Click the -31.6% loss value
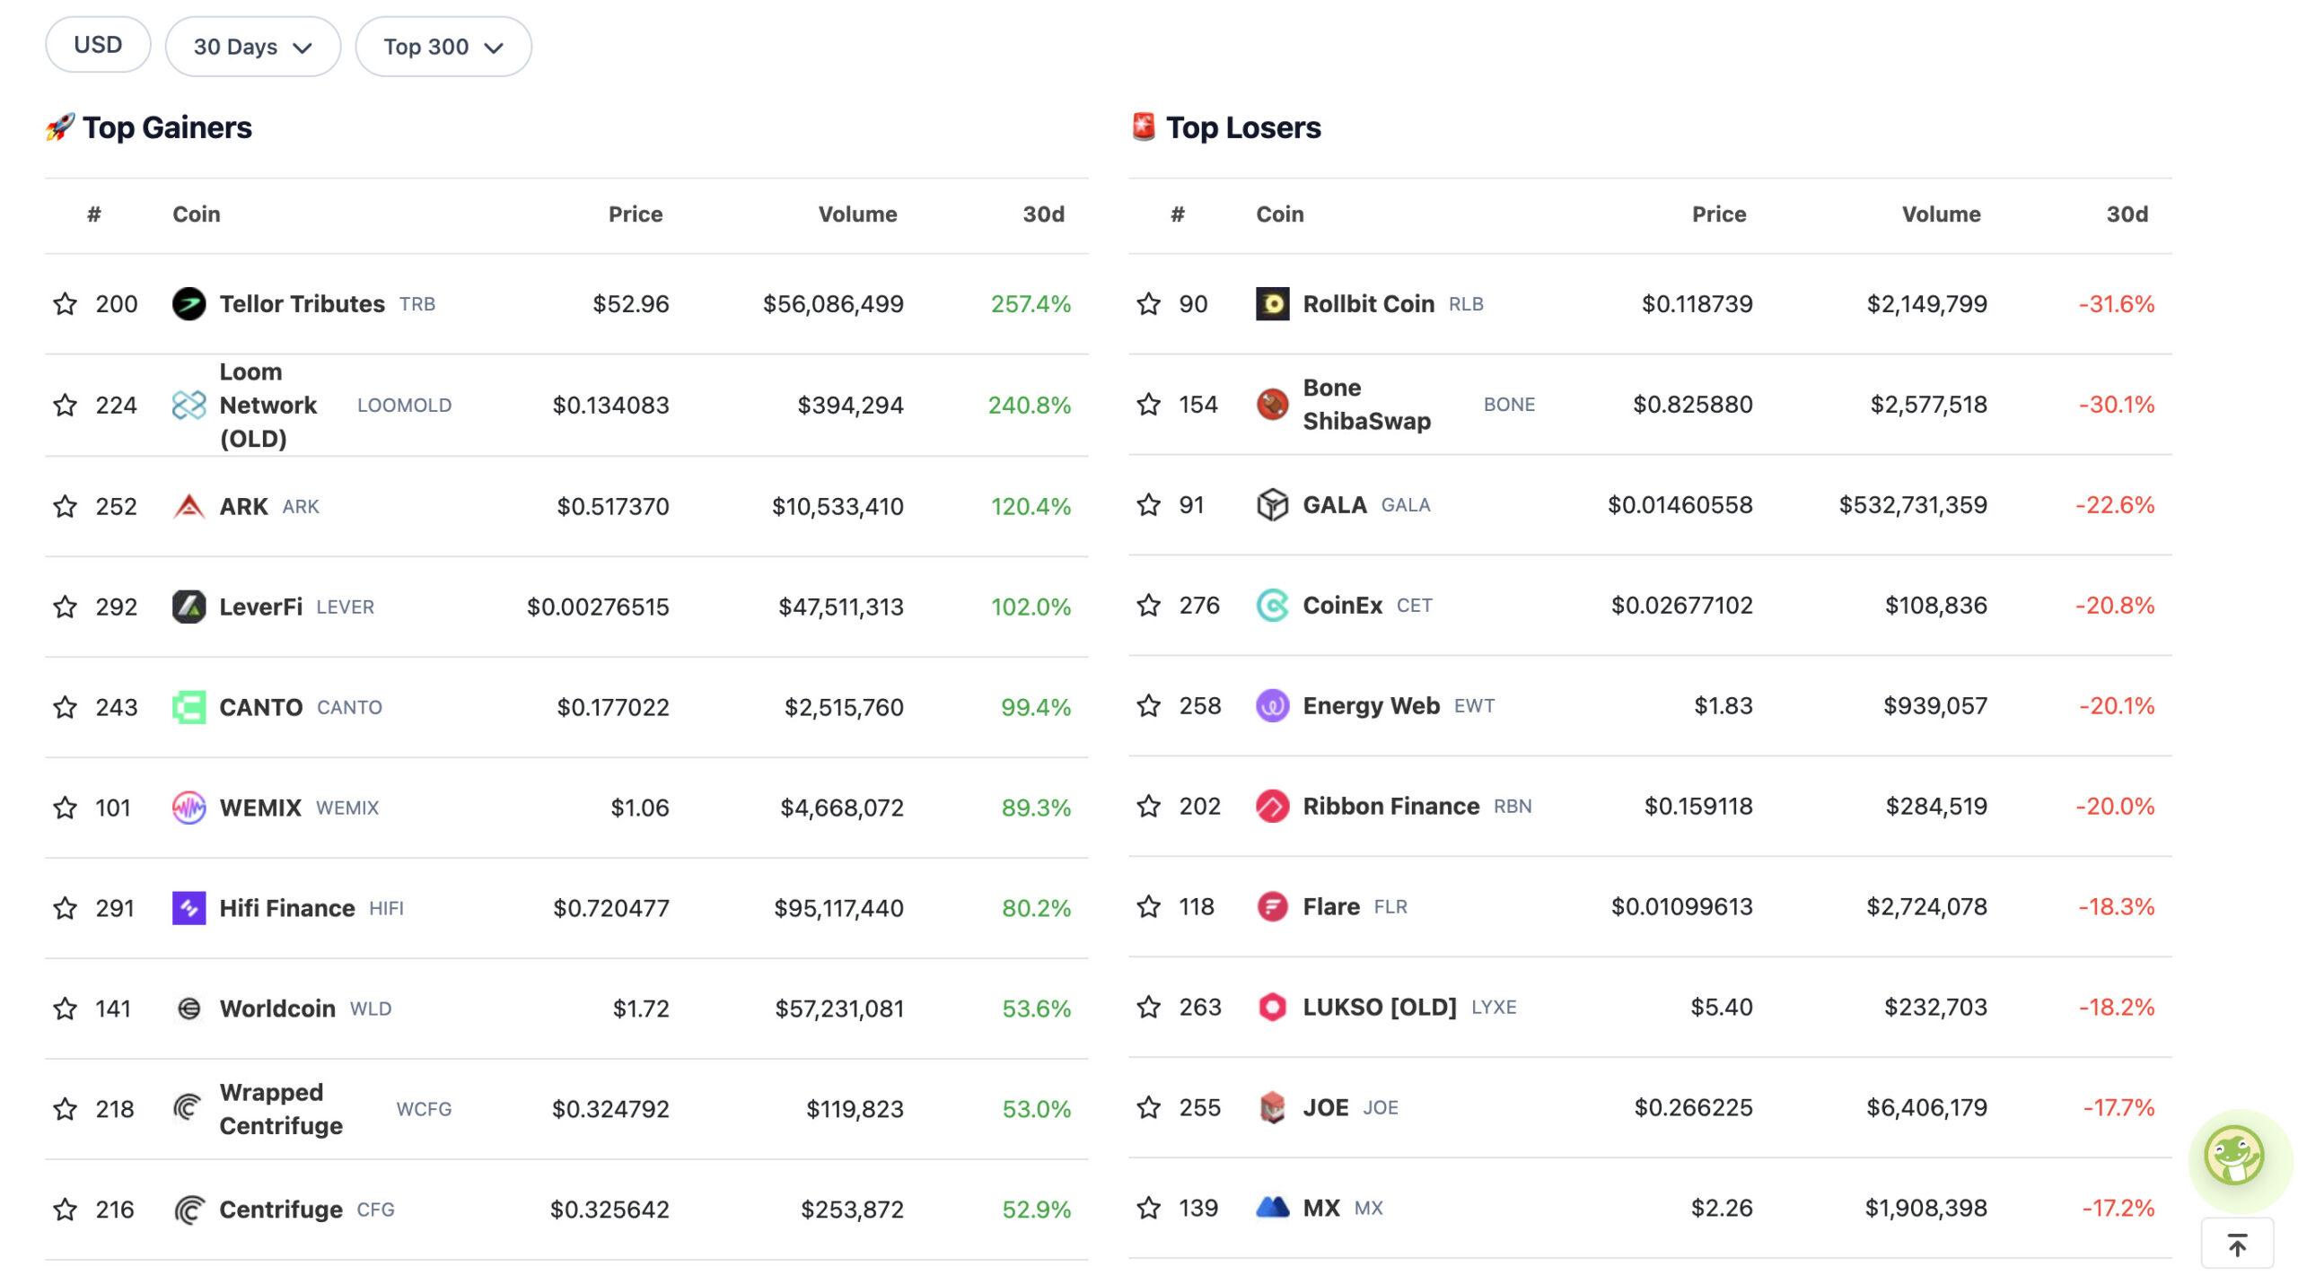The height and width of the screenshot is (1284, 2298). pos(2116,304)
